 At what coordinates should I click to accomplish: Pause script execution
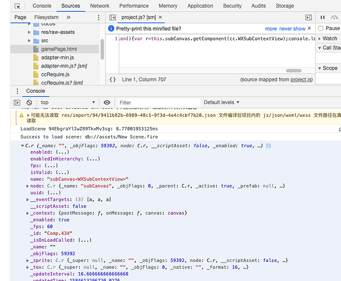322,17
